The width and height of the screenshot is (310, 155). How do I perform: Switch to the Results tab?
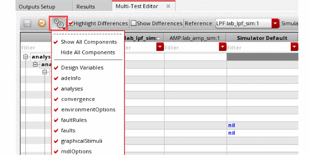[x=86, y=6]
